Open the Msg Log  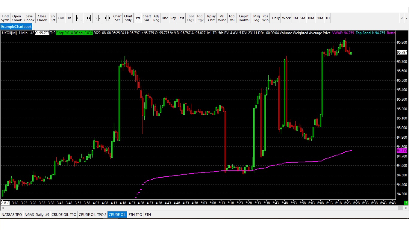257,18
